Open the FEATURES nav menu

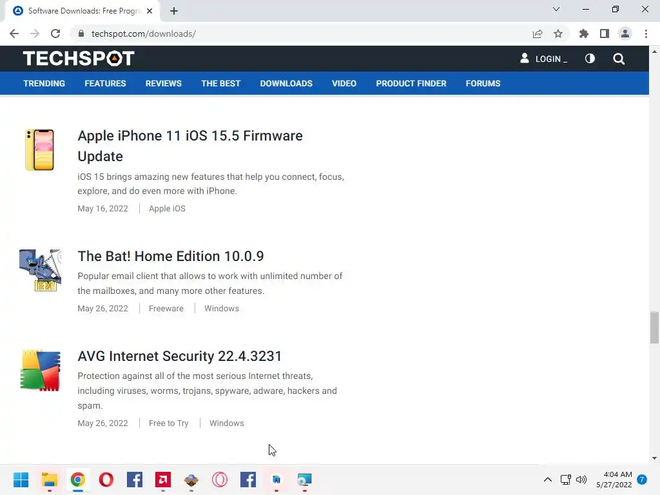pyautogui.click(x=105, y=83)
